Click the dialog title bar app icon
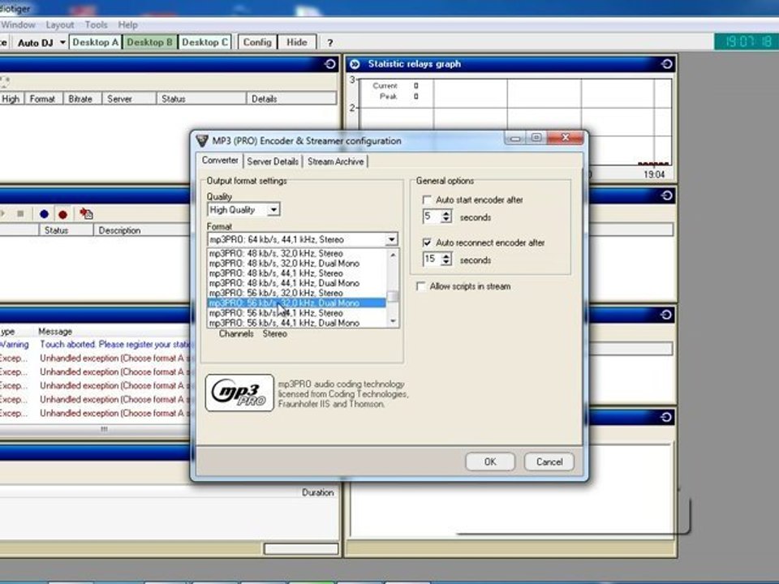 (x=202, y=140)
